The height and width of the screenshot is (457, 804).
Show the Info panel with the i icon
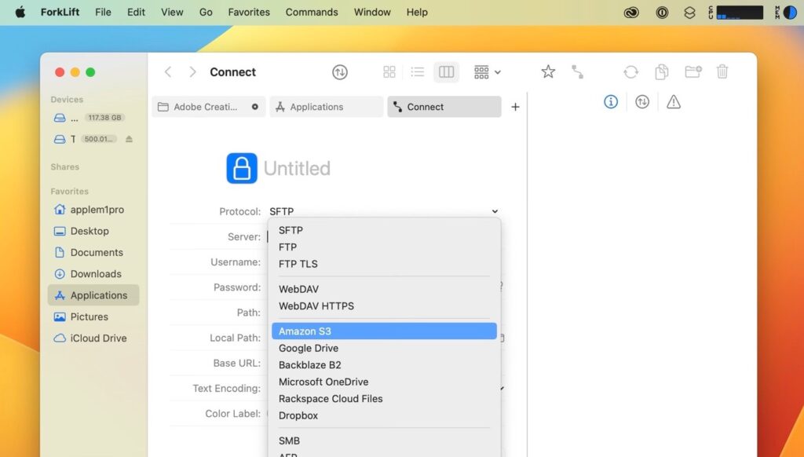pyautogui.click(x=611, y=101)
